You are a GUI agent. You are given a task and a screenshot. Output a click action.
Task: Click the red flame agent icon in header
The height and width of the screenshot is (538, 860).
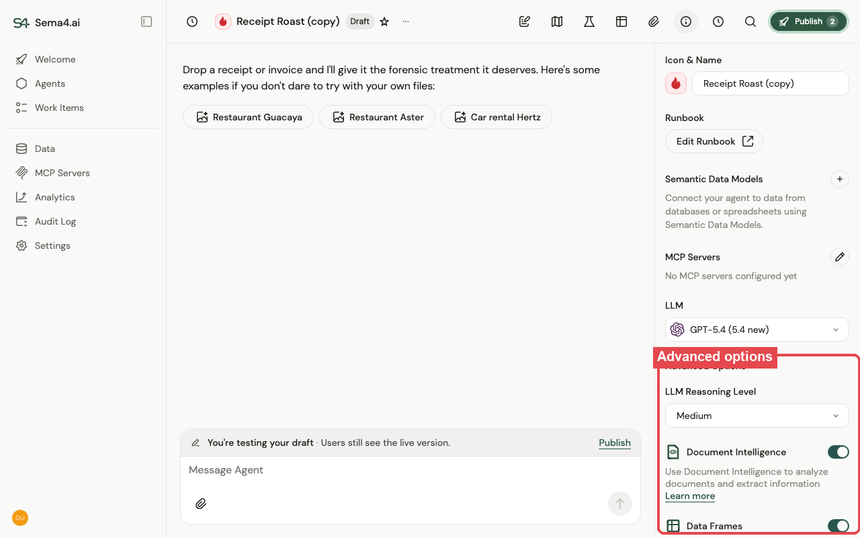click(223, 22)
